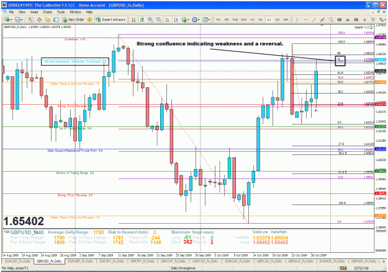Open the Charts menu

tap(47, 12)
